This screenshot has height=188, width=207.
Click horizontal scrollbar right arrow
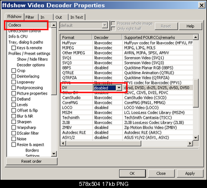tap(190, 143)
